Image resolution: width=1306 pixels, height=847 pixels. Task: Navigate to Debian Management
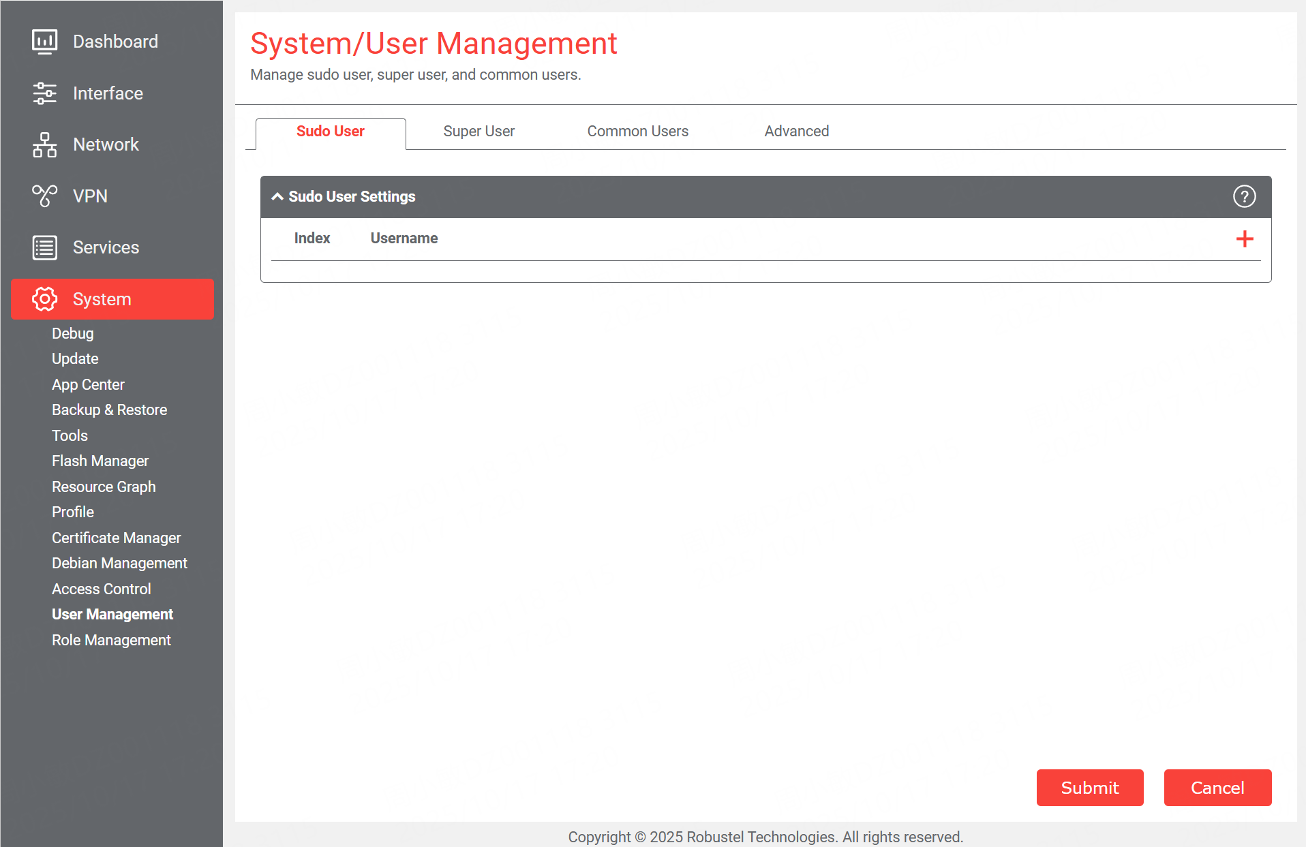119,564
